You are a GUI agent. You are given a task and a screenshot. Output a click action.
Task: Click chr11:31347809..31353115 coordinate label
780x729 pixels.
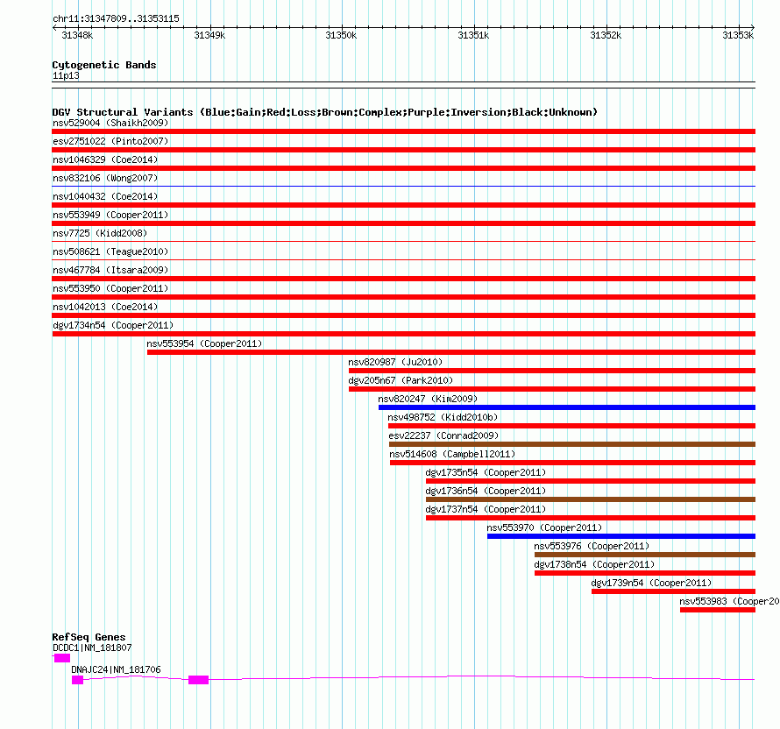tap(116, 19)
